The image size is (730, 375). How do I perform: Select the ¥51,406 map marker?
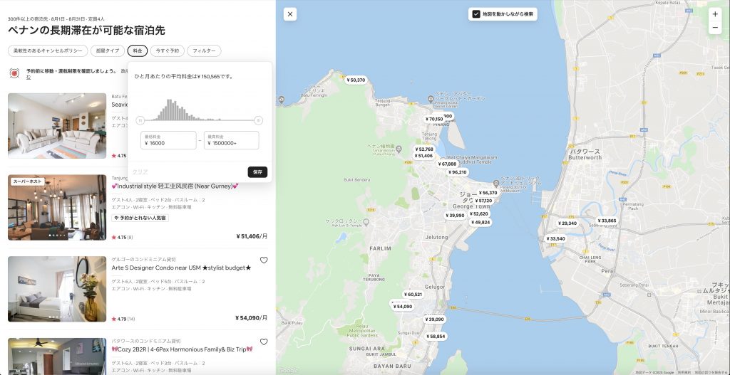pos(424,156)
